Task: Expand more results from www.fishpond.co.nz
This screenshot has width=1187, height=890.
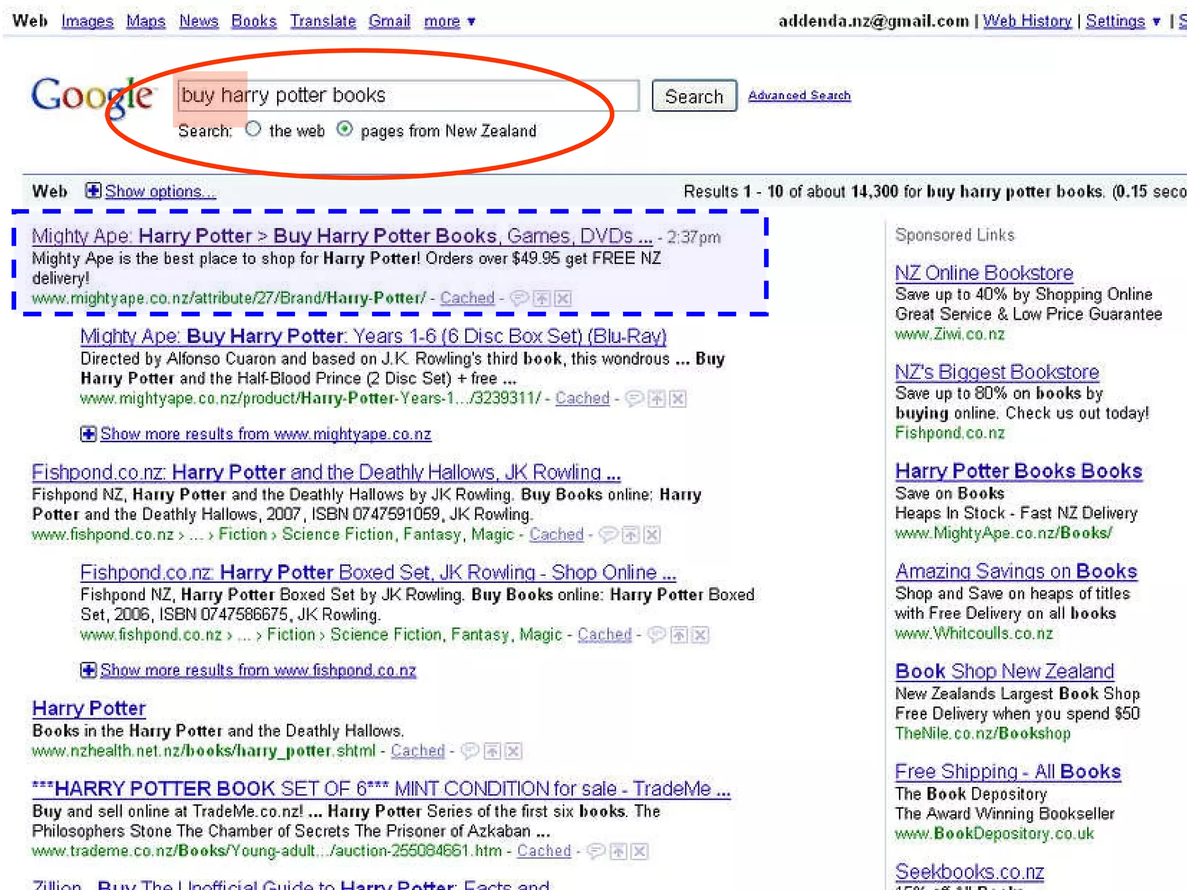Action: 88,670
